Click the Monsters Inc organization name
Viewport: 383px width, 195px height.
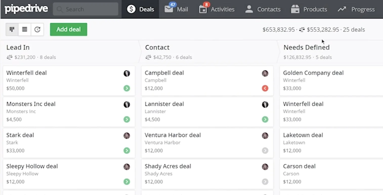(x=21, y=111)
